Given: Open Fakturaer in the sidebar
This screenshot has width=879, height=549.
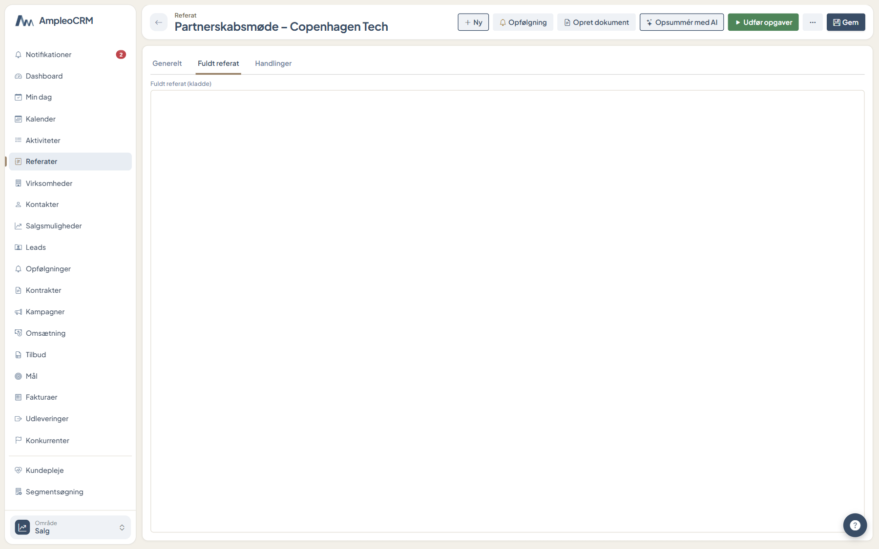Looking at the screenshot, I should pyautogui.click(x=70, y=397).
